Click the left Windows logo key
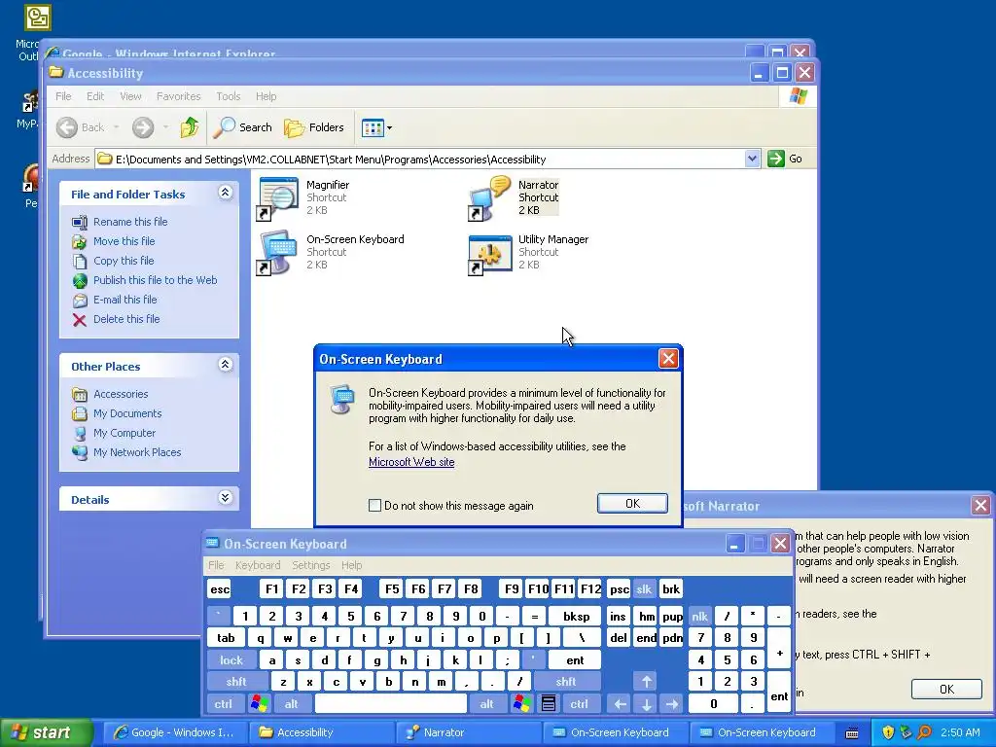Viewport: 996px width, 747px height. click(x=259, y=704)
